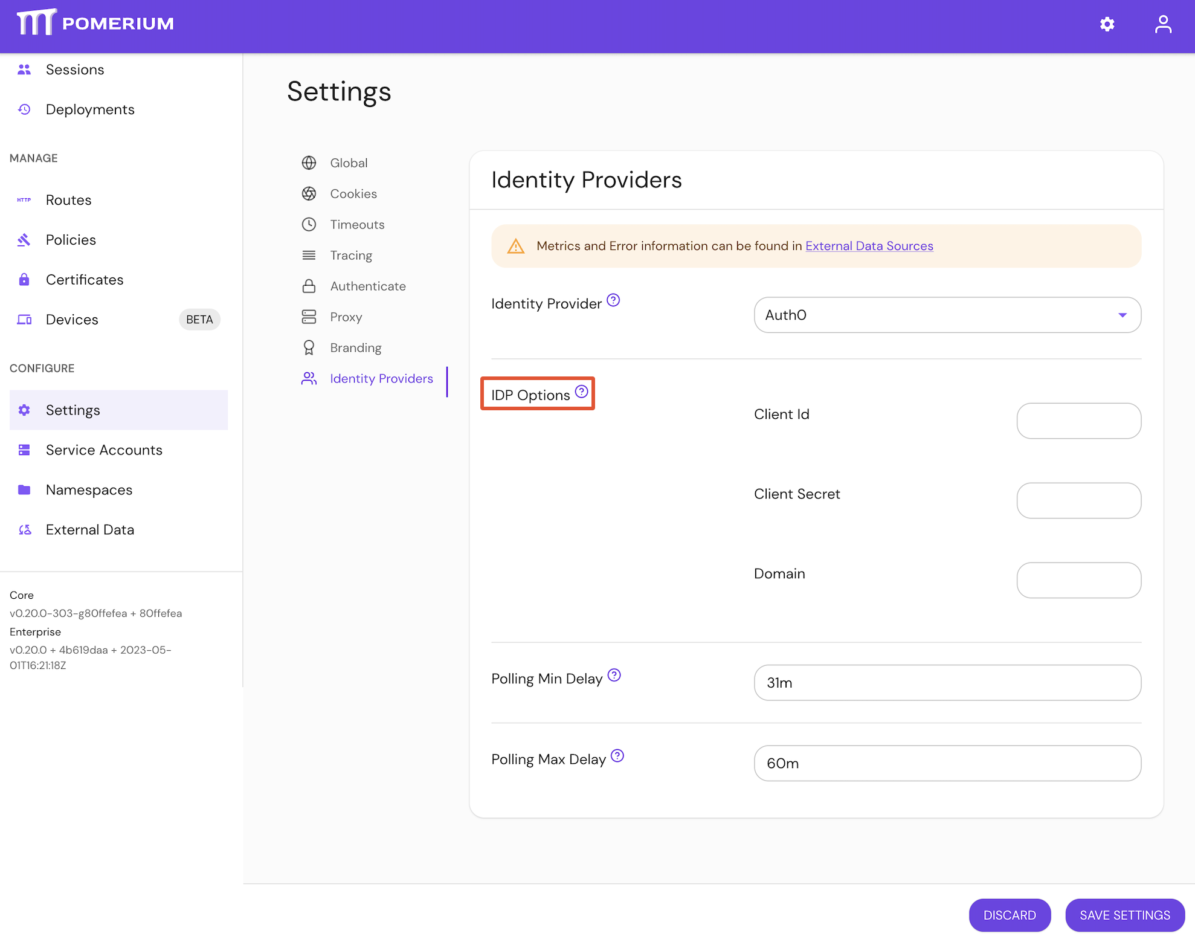Switch to the Cookies settings tab
The image size is (1195, 939).
click(353, 193)
